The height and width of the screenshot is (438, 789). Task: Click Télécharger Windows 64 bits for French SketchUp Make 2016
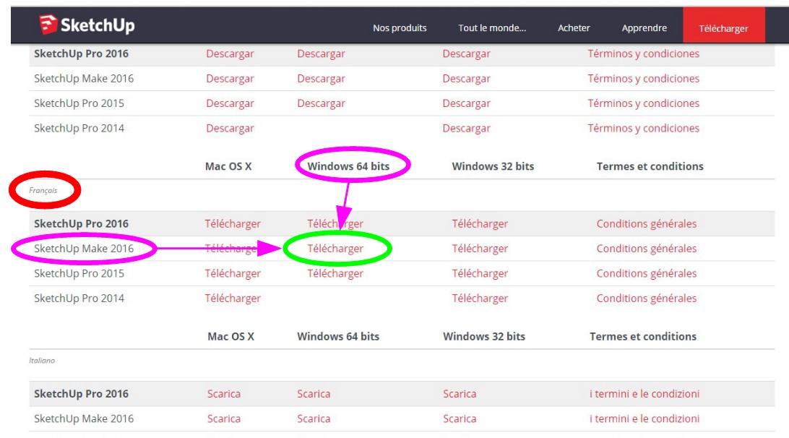pos(335,249)
